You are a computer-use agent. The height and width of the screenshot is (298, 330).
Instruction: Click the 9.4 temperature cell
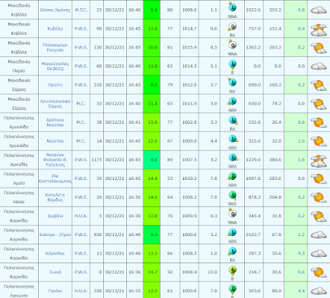152,10
